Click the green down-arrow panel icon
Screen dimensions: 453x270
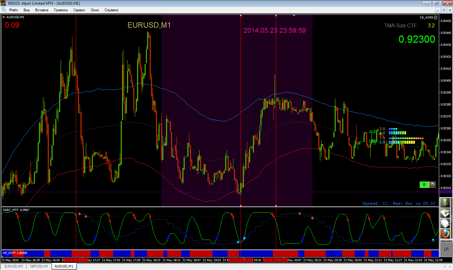tap(445, 203)
